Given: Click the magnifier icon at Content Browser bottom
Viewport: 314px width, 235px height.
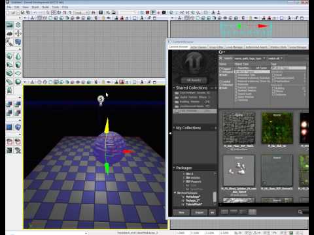Looking at the screenshot, I should click(300, 211).
